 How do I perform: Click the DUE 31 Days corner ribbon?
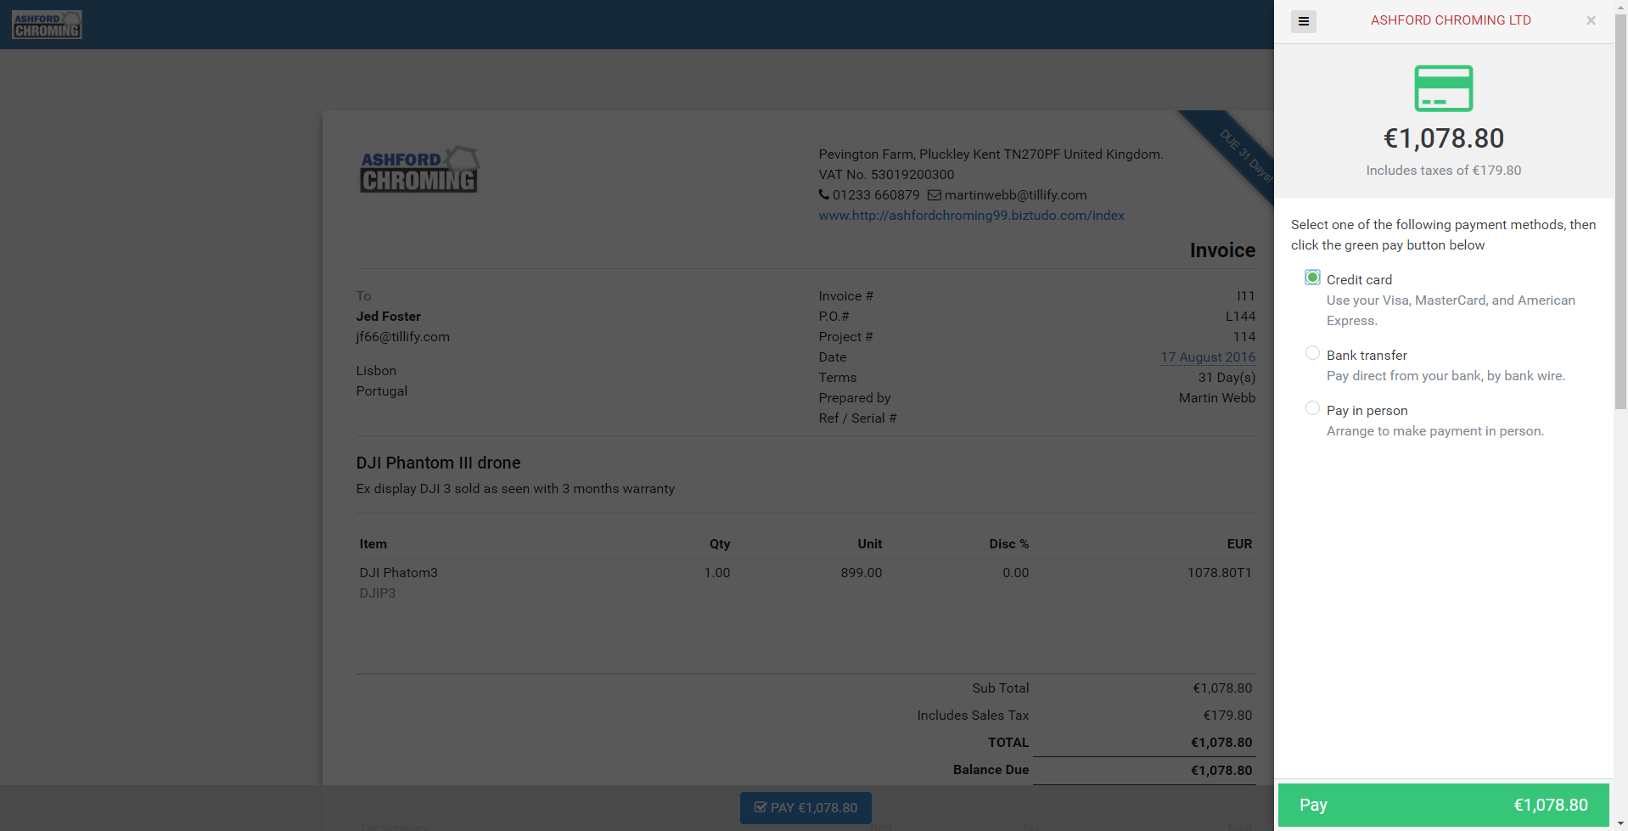[x=1241, y=153]
